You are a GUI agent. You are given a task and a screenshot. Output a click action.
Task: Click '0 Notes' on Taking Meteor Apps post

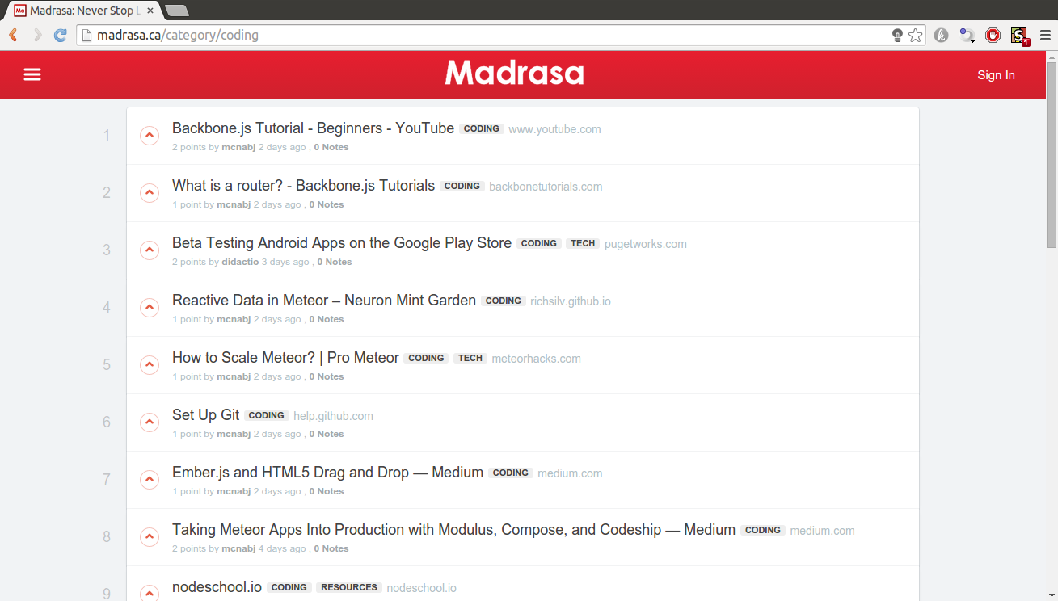coord(331,548)
